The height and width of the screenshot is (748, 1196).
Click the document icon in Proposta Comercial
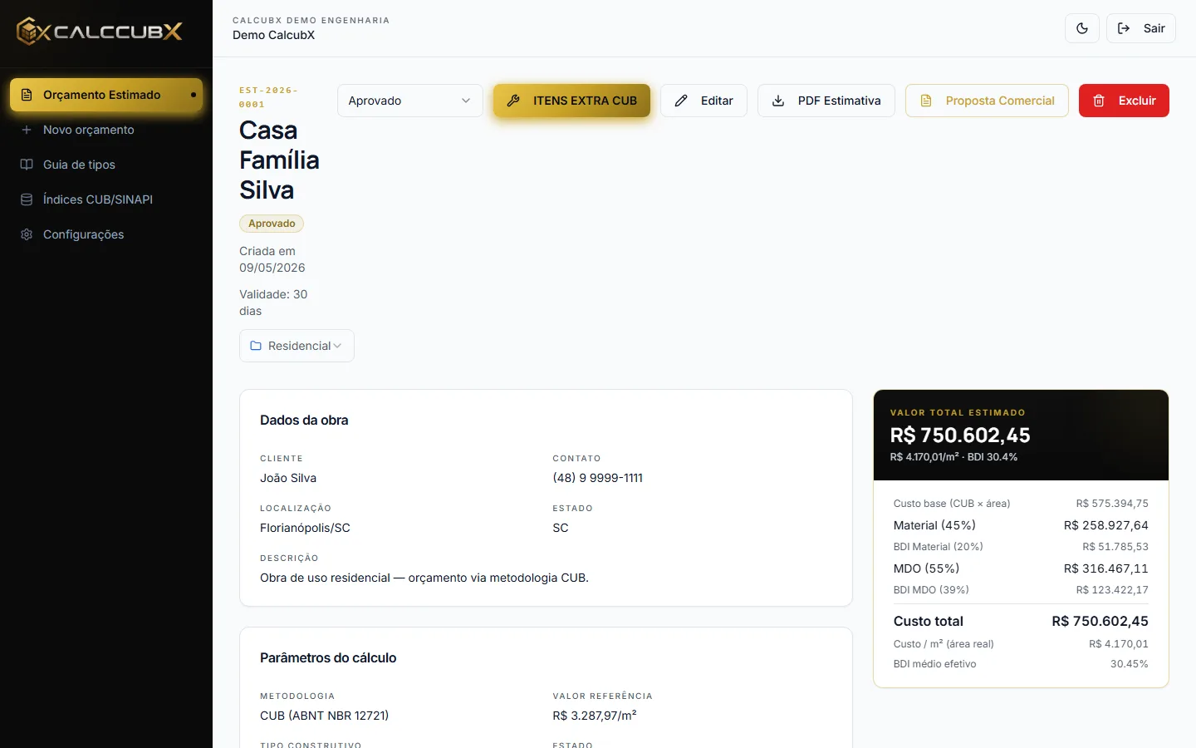[x=926, y=101]
